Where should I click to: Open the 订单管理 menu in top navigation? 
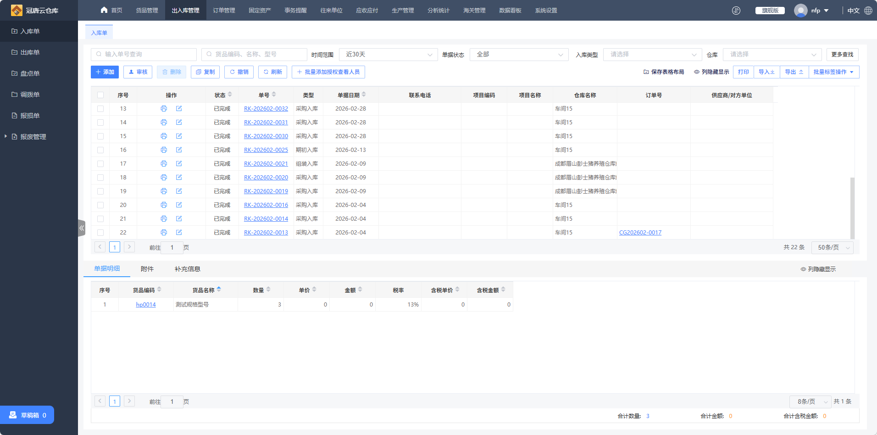(224, 11)
